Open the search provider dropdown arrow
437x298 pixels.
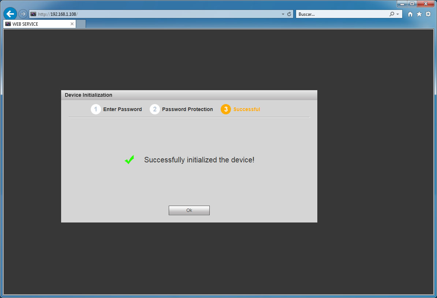tap(398, 14)
